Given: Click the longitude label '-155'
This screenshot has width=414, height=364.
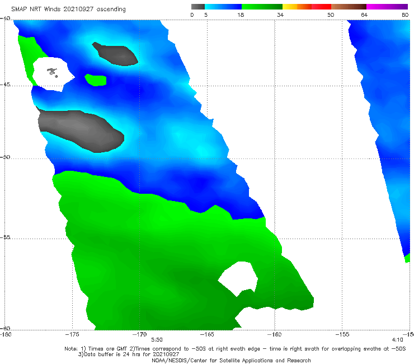Looking at the screenshot, I should pos(342,334).
